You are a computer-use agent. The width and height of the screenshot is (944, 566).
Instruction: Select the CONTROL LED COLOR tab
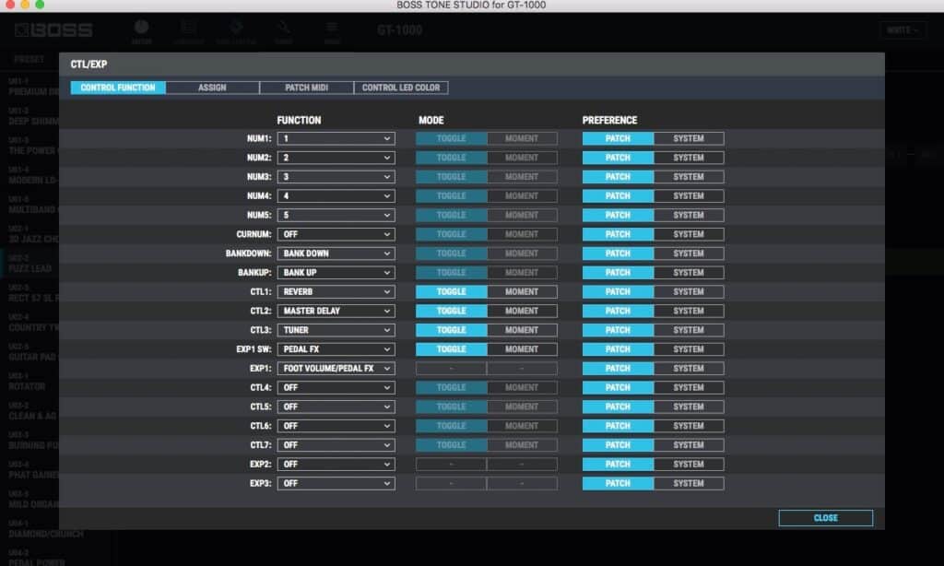[x=401, y=88]
